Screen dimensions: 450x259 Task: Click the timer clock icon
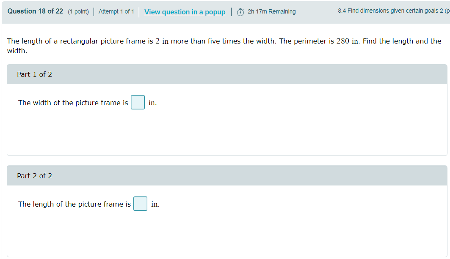240,11
